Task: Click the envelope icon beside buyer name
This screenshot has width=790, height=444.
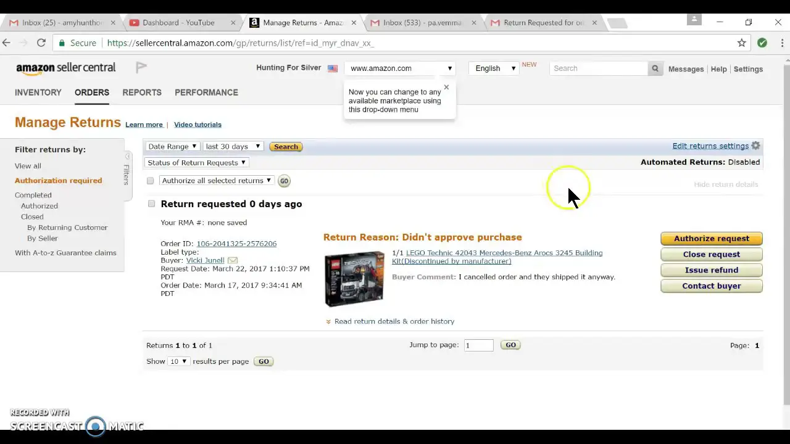Action: pos(232,260)
